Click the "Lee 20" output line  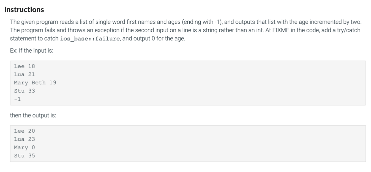point(24,131)
